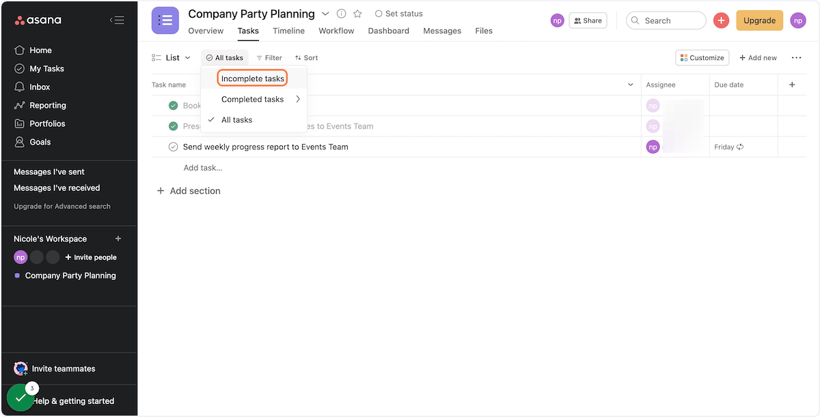The width and height of the screenshot is (820, 417).
Task: Click the Due date column header
Action: [x=729, y=85]
